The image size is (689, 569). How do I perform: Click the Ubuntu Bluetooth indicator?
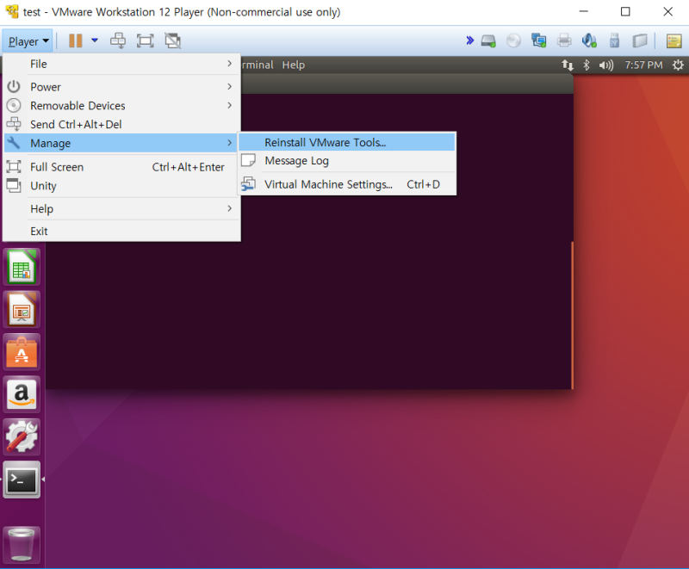587,65
